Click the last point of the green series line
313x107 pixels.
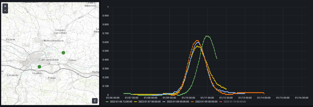coord(217,58)
